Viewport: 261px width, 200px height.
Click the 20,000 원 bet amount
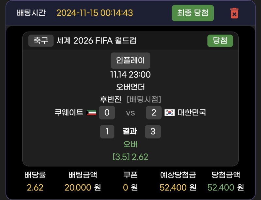pyautogui.click(x=83, y=187)
